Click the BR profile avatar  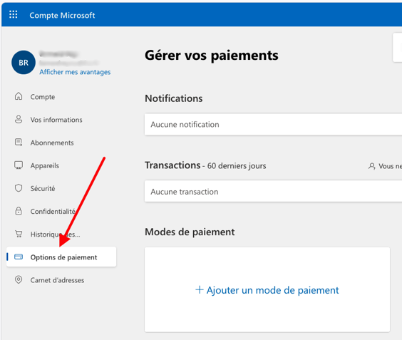24,62
